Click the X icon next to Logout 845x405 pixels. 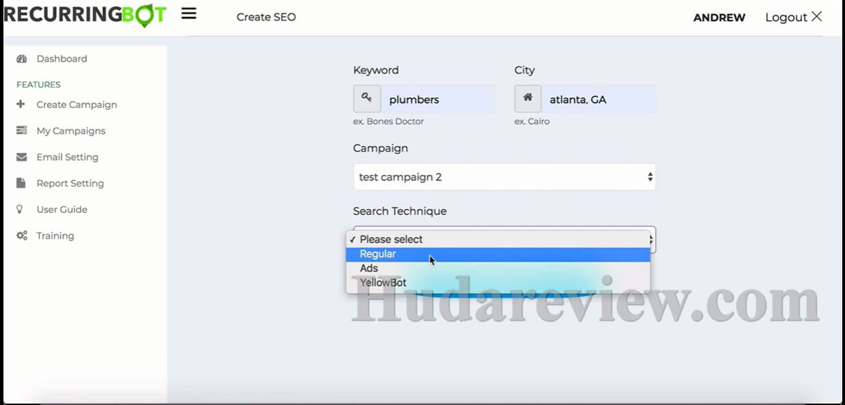click(816, 16)
